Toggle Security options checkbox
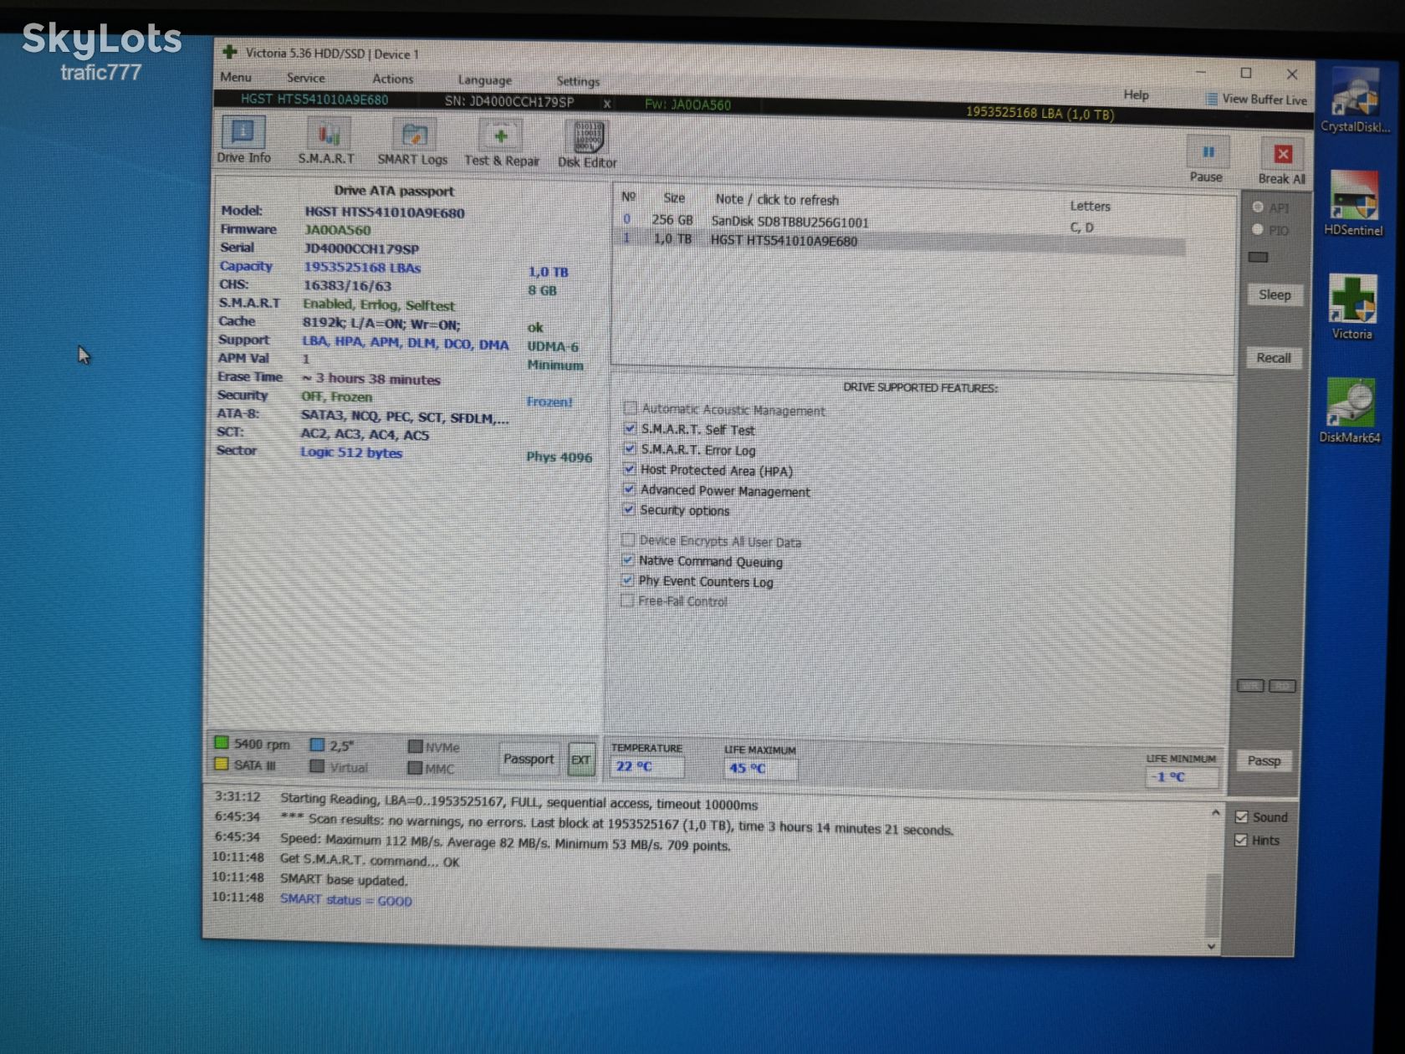 629,509
